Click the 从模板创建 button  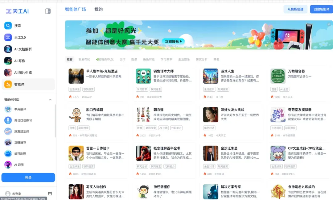click(295, 9)
